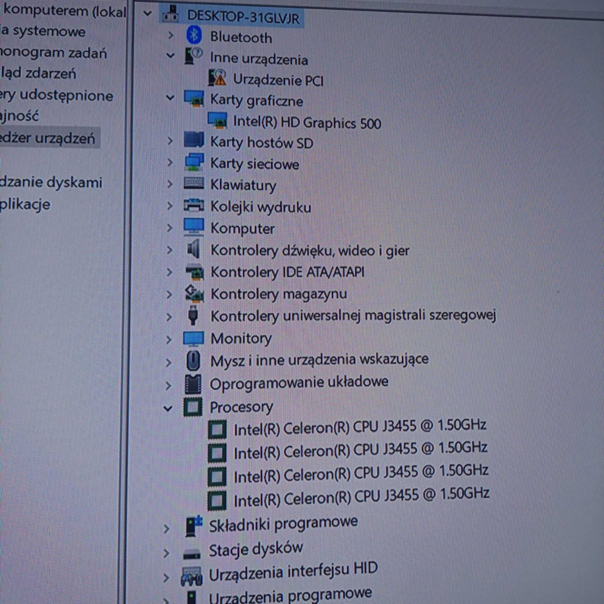Expand the Kolejki wydruku category

(x=170, y=205)
